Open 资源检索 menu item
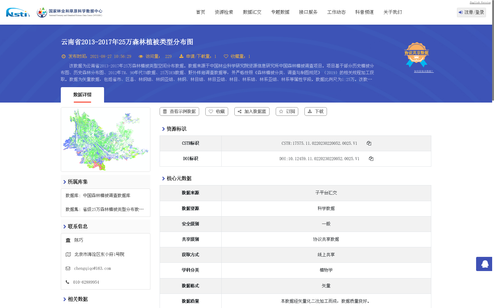494x308 pixels. point(224,12)
